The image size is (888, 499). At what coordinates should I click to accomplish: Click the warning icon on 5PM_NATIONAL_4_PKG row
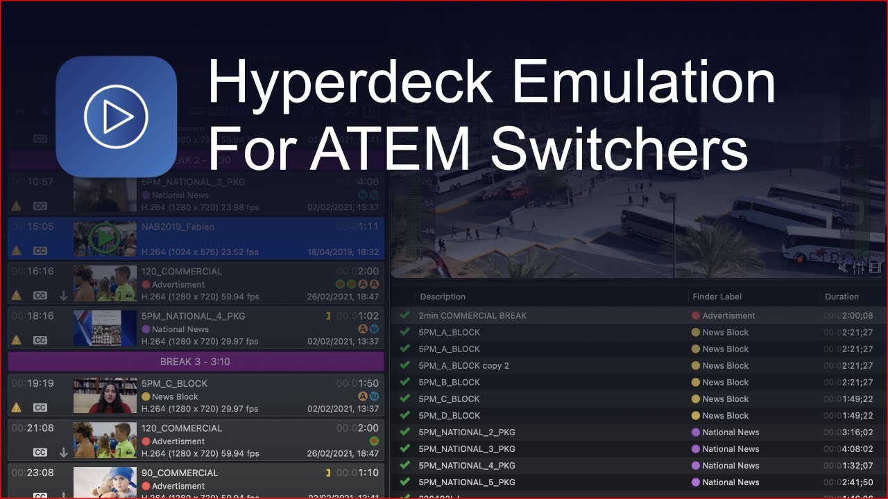pos(17,340)
